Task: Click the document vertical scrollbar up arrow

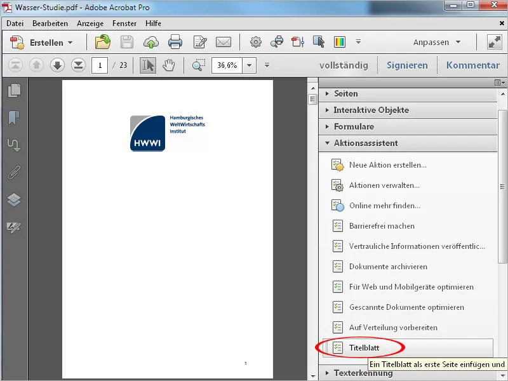Action: (x=312, y=88)
